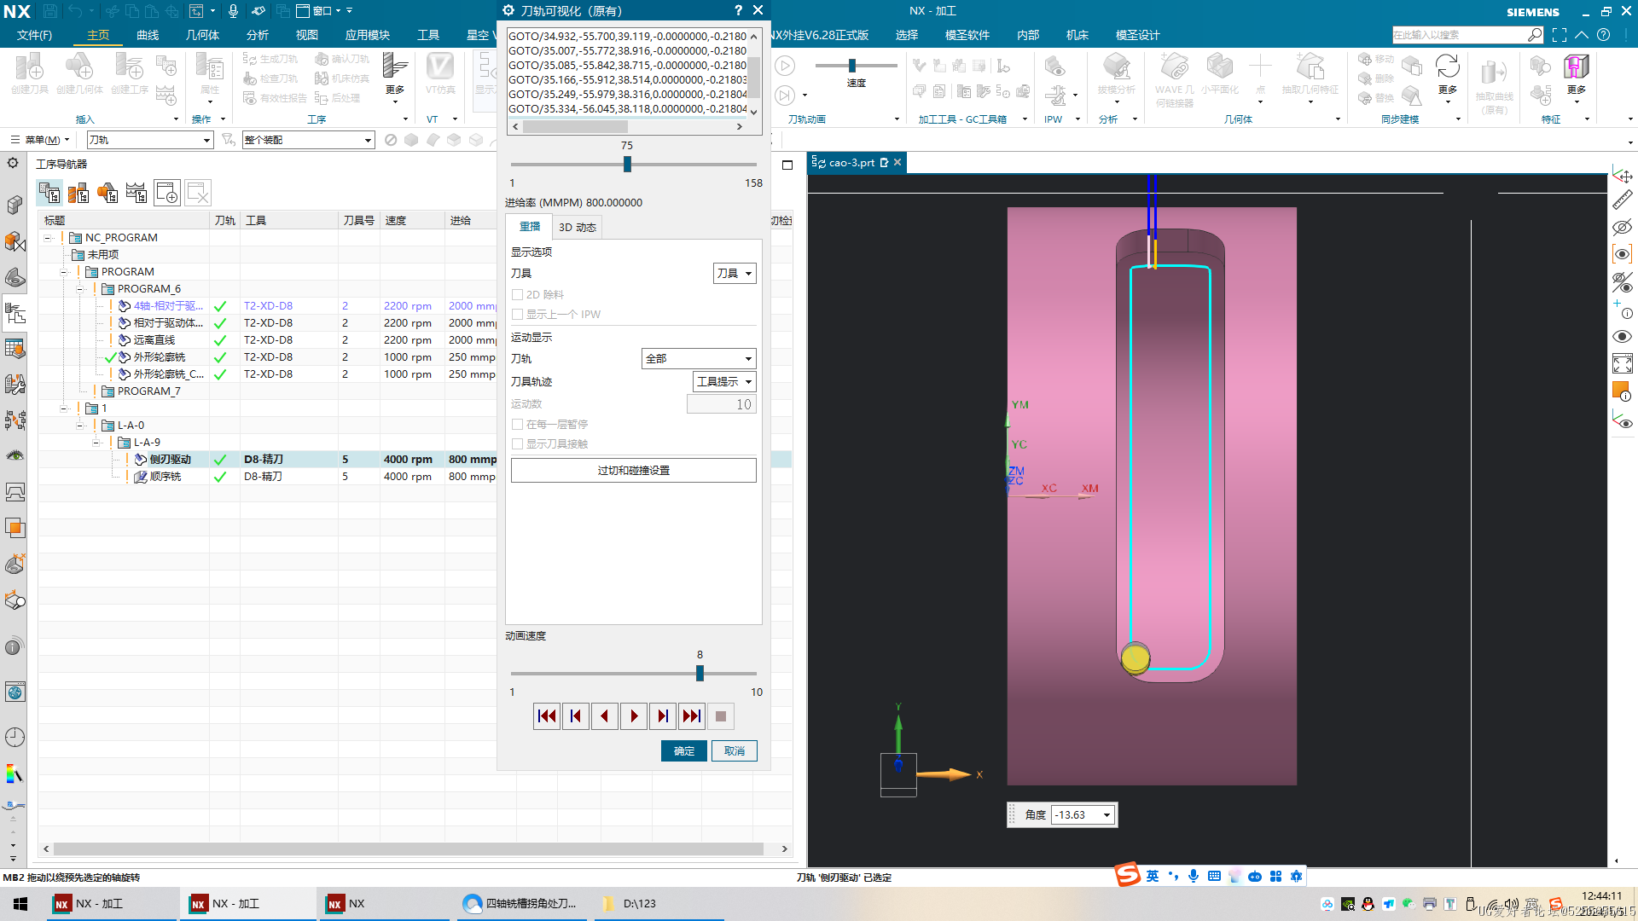Open the VT仿真 simulation tool
Image resolution: width=1638 pixels, height=921 pixels.
[440, 73]
